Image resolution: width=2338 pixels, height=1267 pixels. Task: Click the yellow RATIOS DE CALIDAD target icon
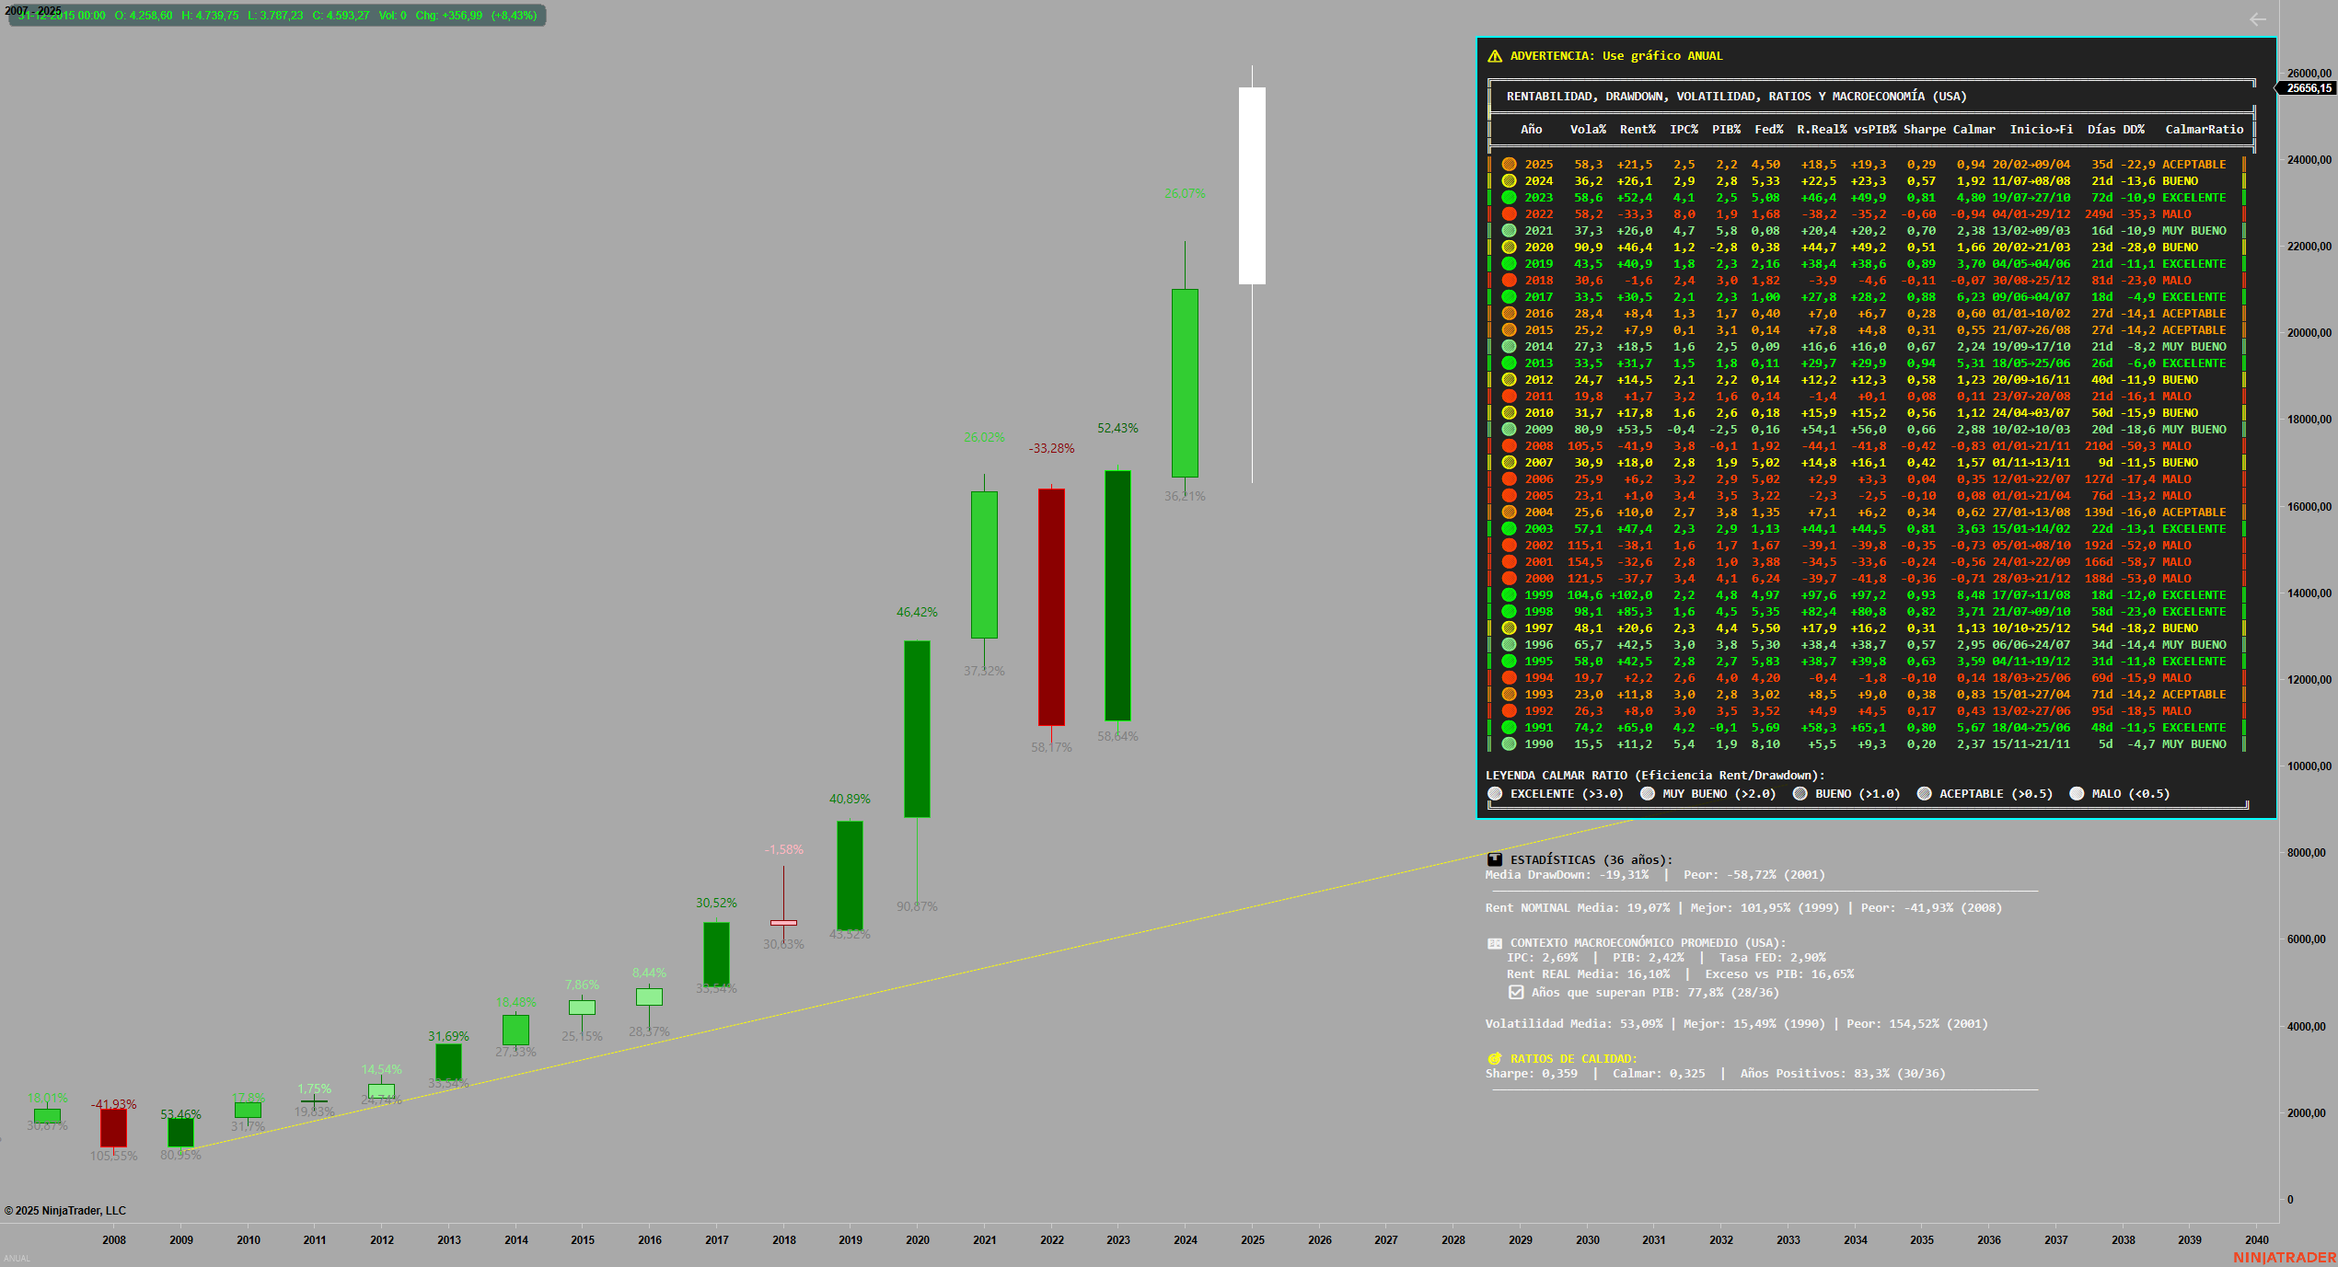tap(1495, 1059)
